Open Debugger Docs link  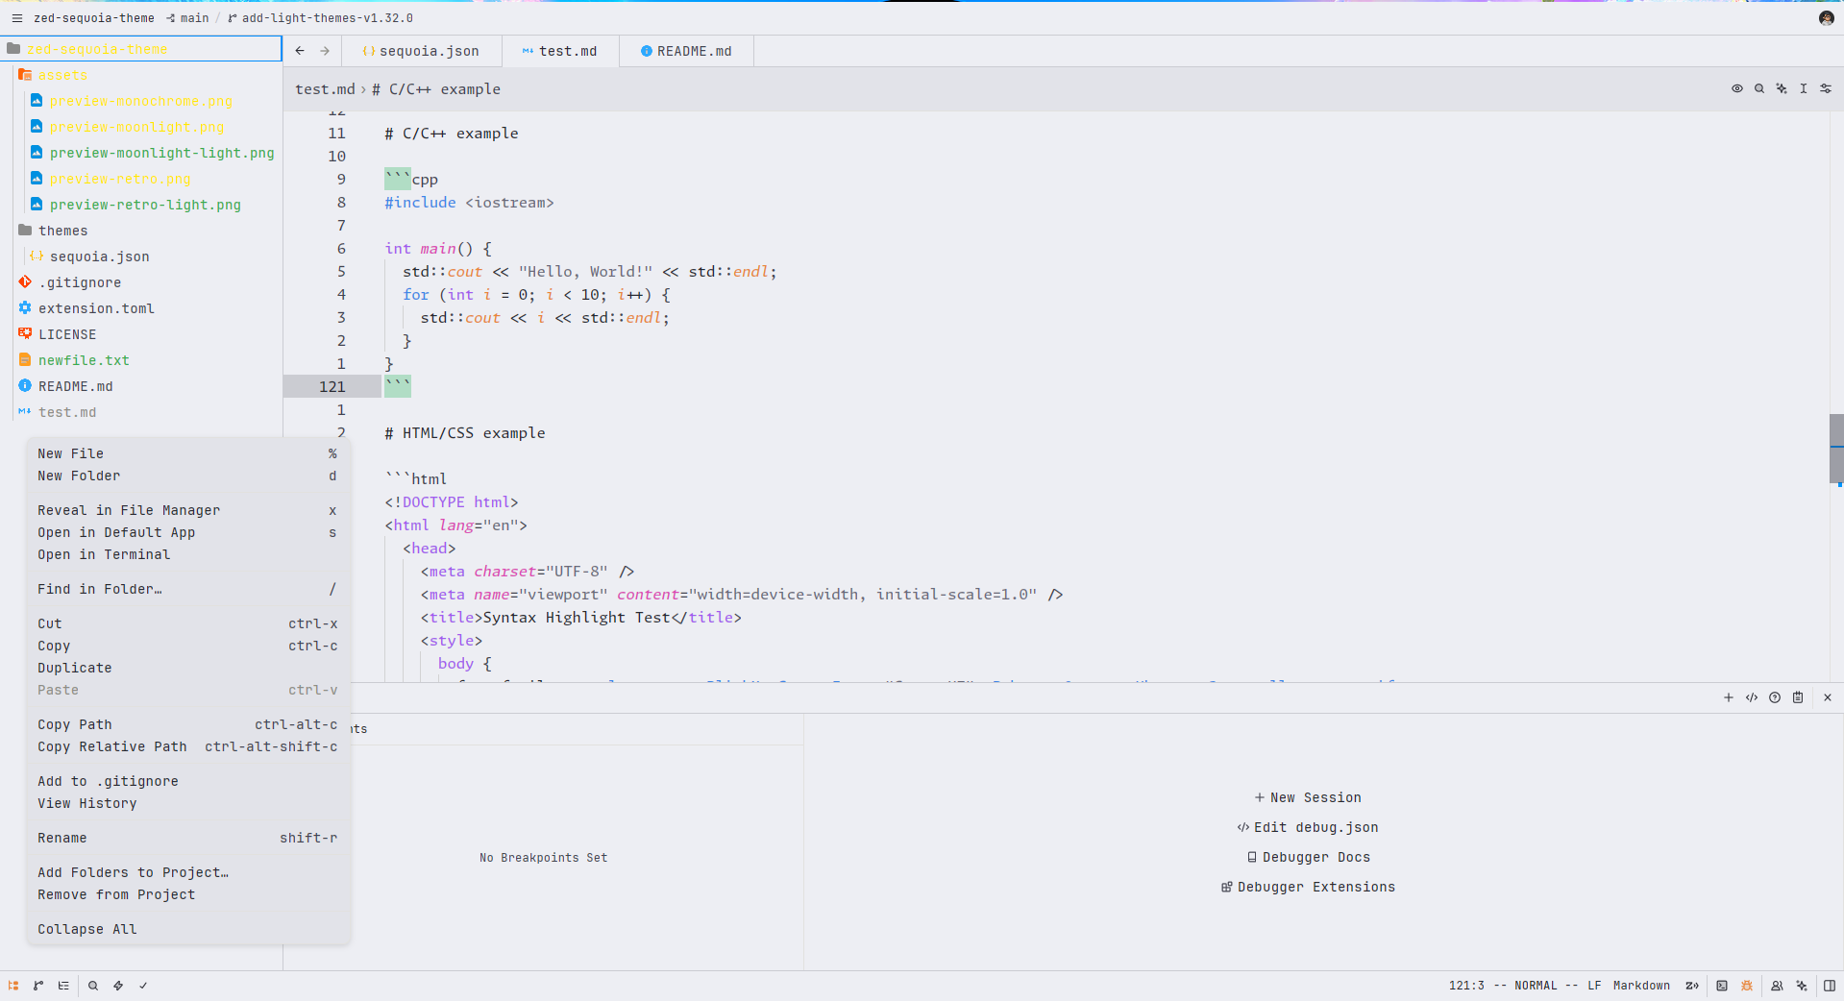[1308, 857]
